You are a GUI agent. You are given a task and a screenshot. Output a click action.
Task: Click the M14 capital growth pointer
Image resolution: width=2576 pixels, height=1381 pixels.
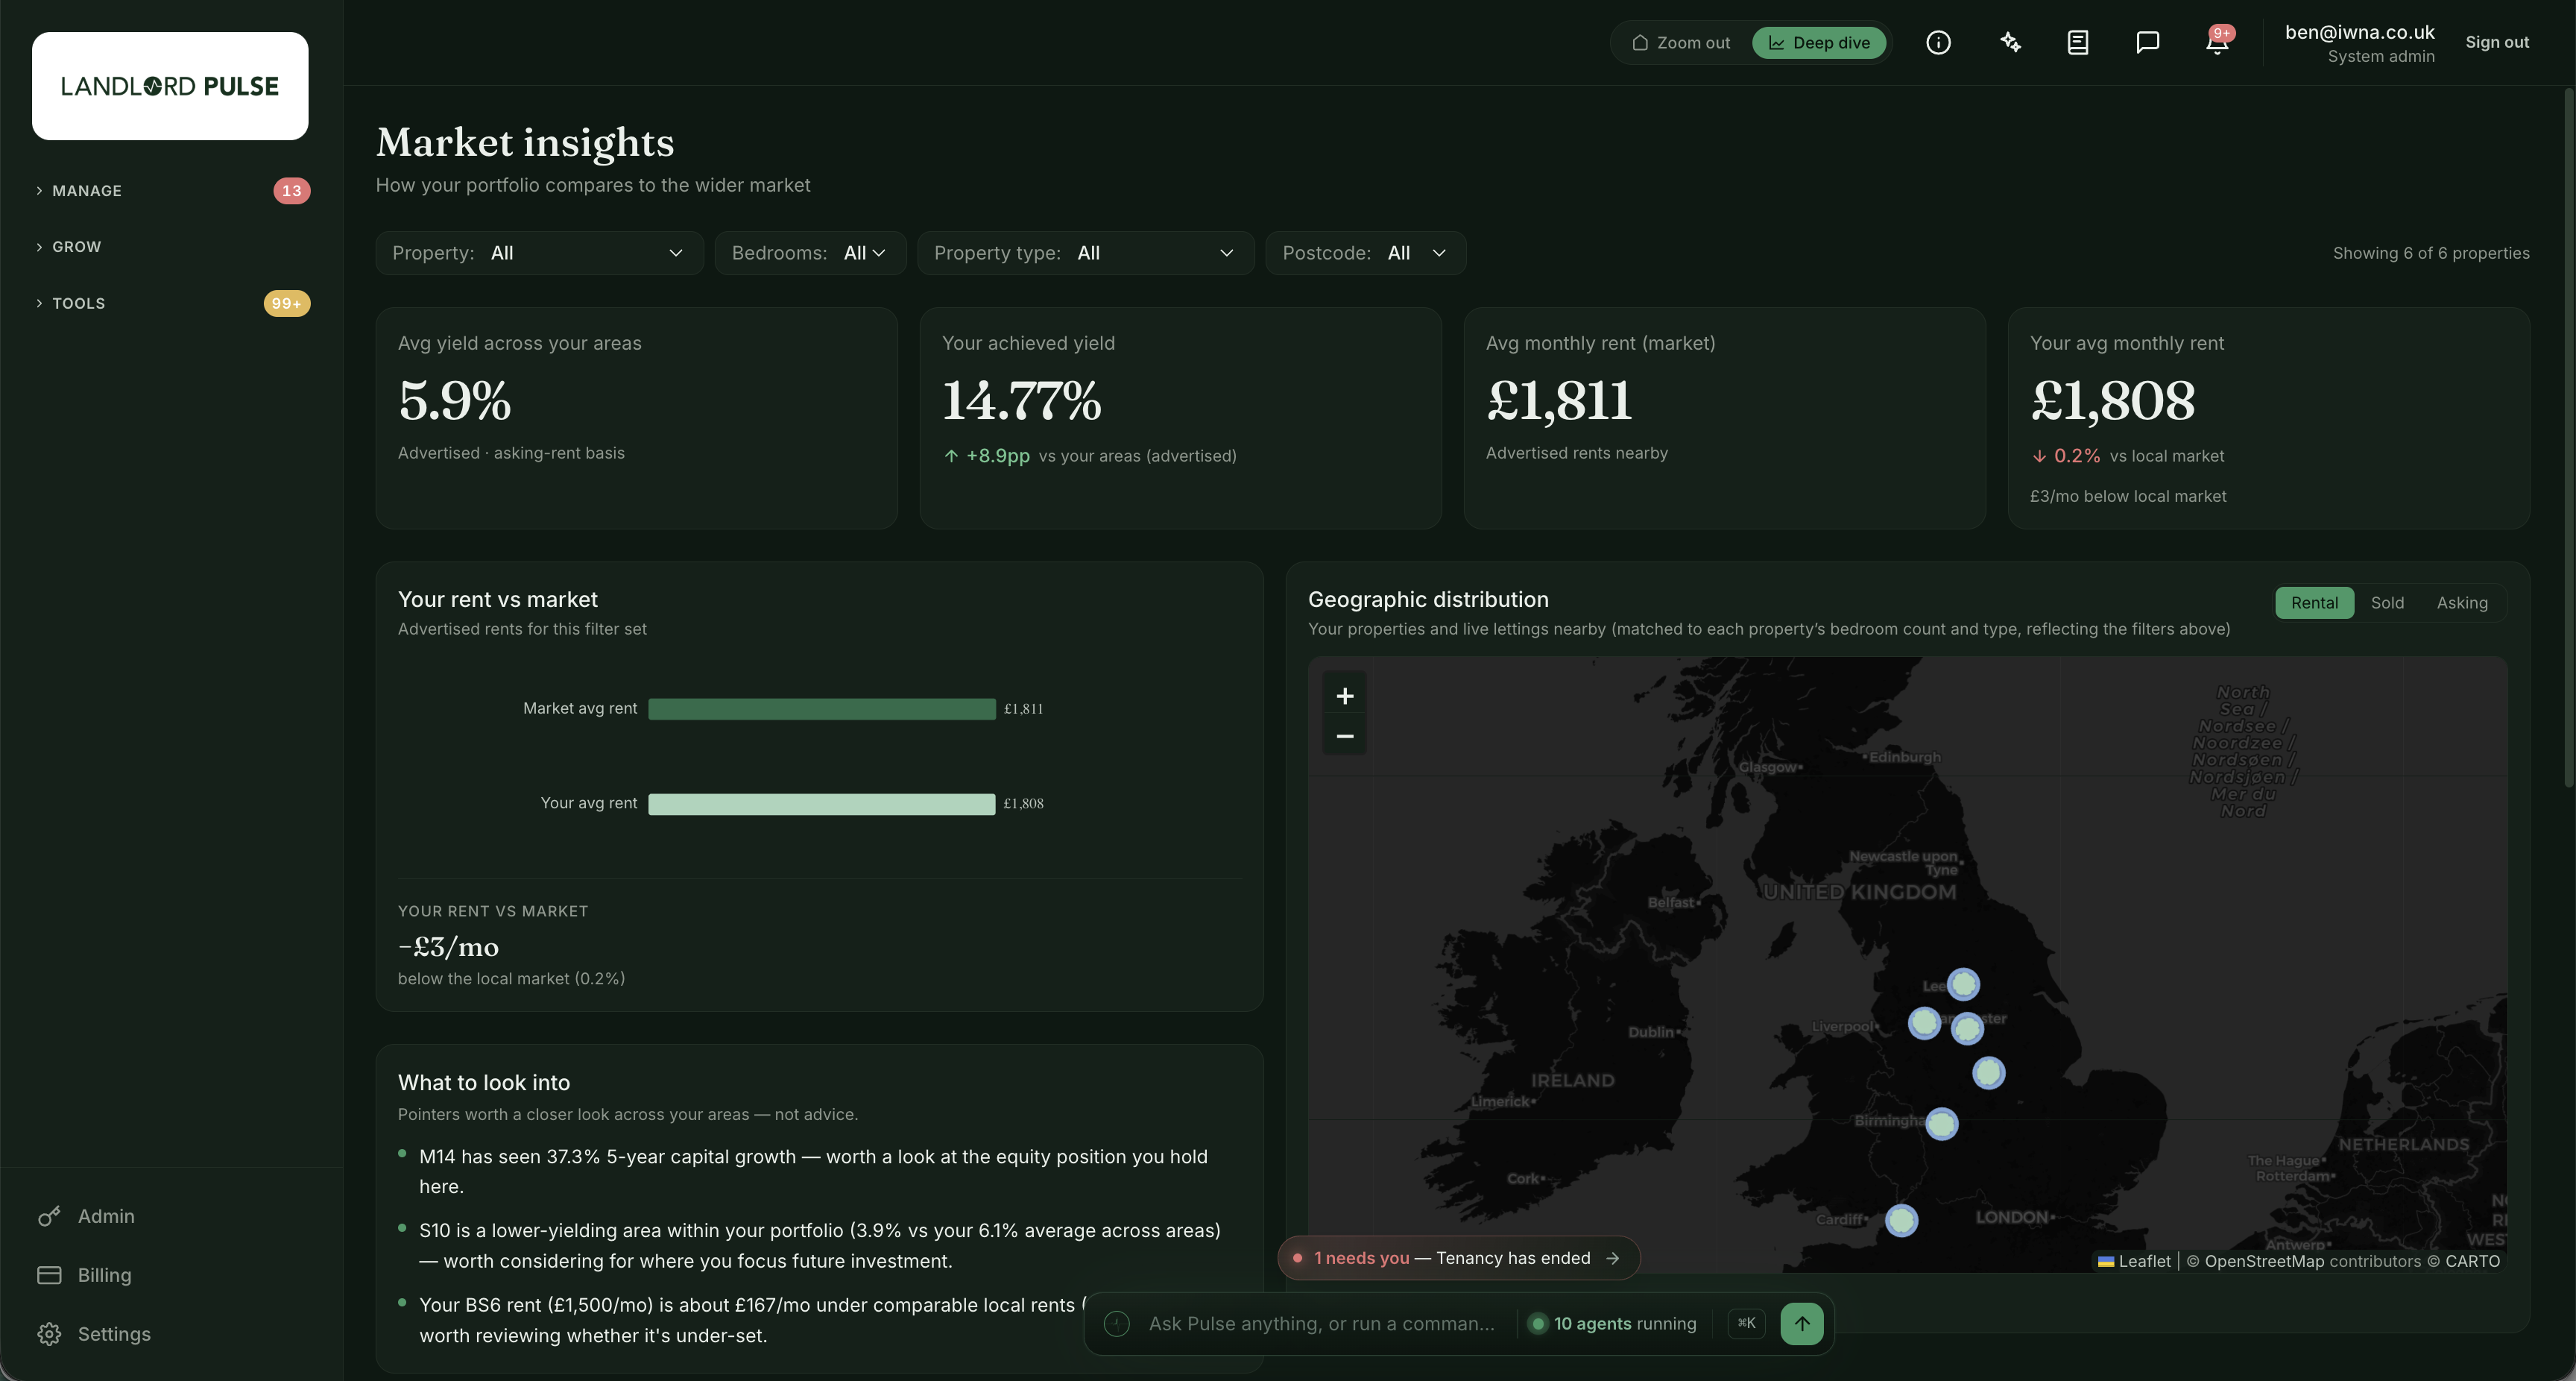coord(812,1171)
